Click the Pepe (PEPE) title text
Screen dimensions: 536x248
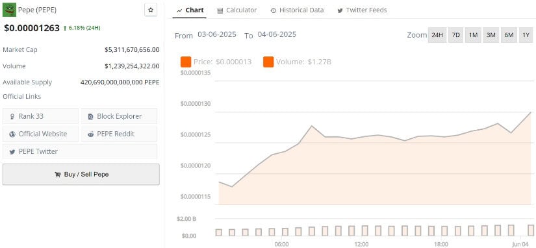[37, 10]
